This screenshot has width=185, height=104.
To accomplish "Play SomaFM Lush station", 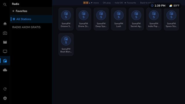I will pos(119,19).
